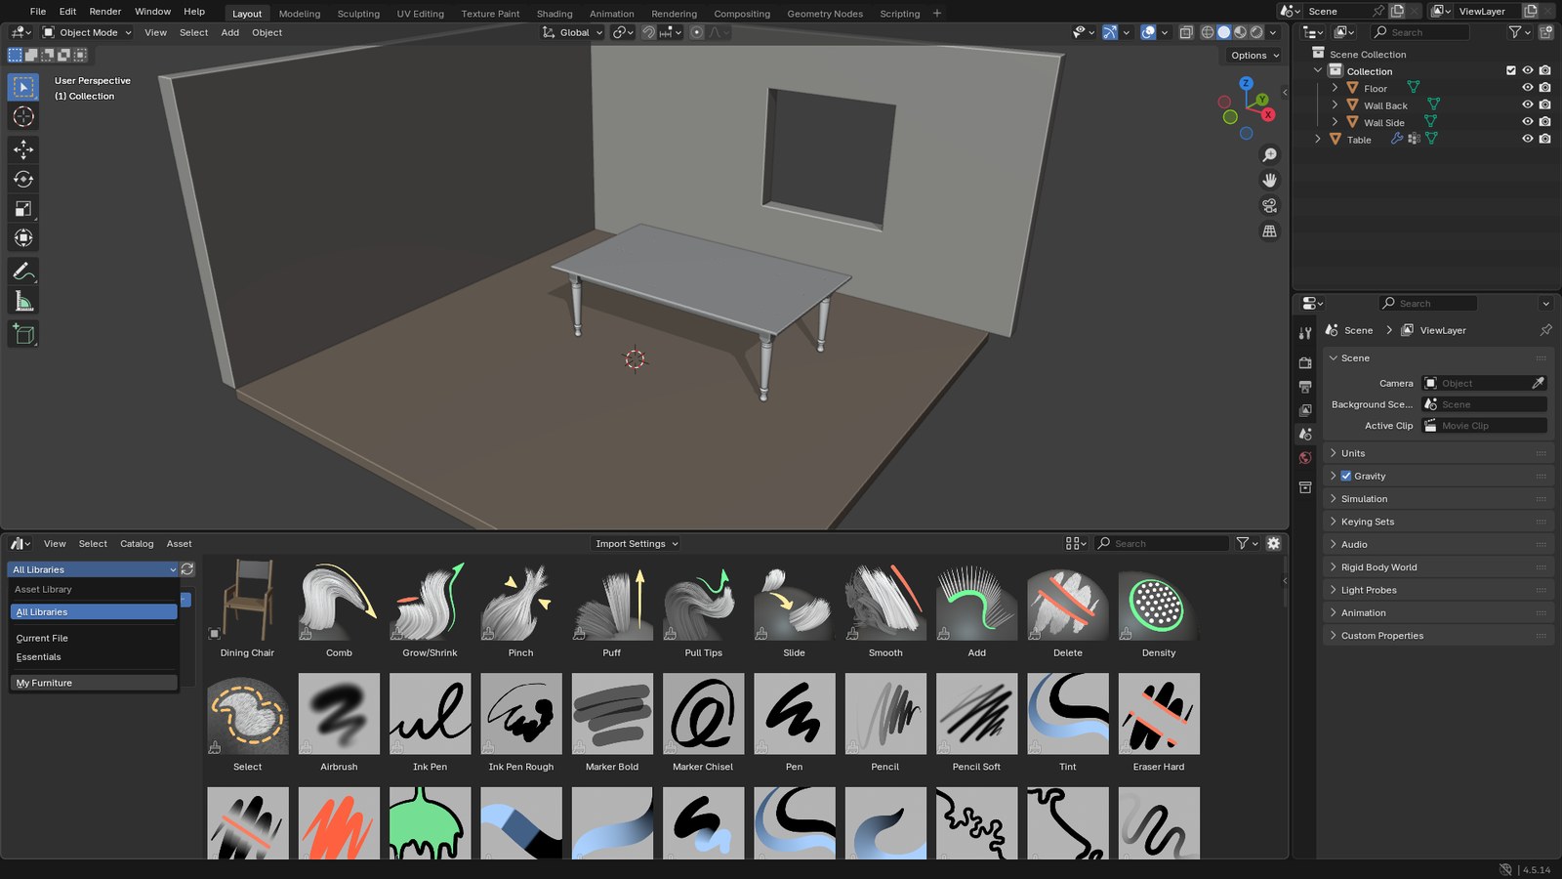Choose My Furniture from library list

point(94,683)
